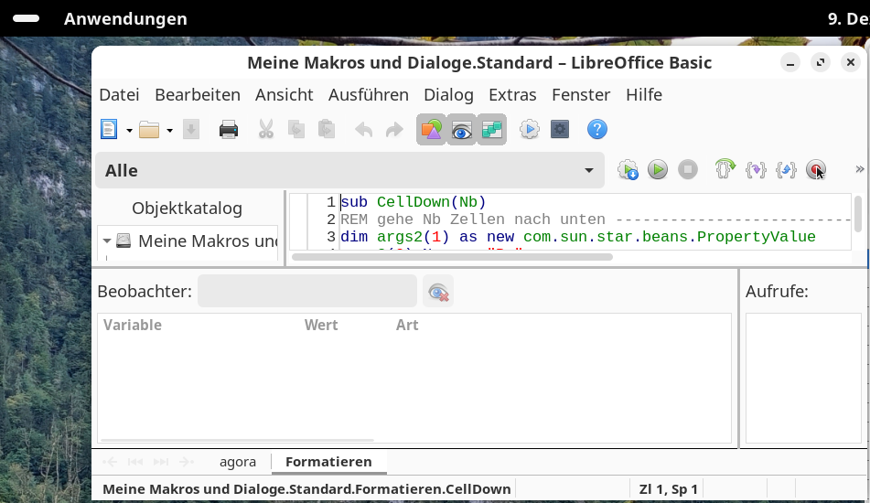Click the 'Aufrufe:' call stack label
Image resolution: width=870 pixels, height=503 pixels.
777,291
